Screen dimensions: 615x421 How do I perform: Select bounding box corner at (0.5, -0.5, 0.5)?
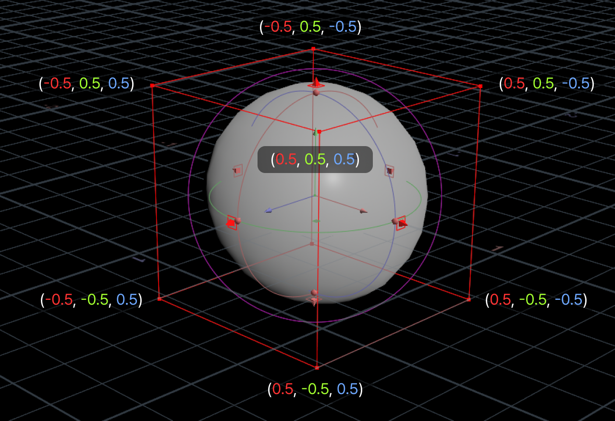point(317,368)
